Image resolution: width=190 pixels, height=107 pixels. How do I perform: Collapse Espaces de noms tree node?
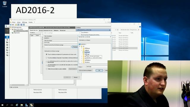11,29
